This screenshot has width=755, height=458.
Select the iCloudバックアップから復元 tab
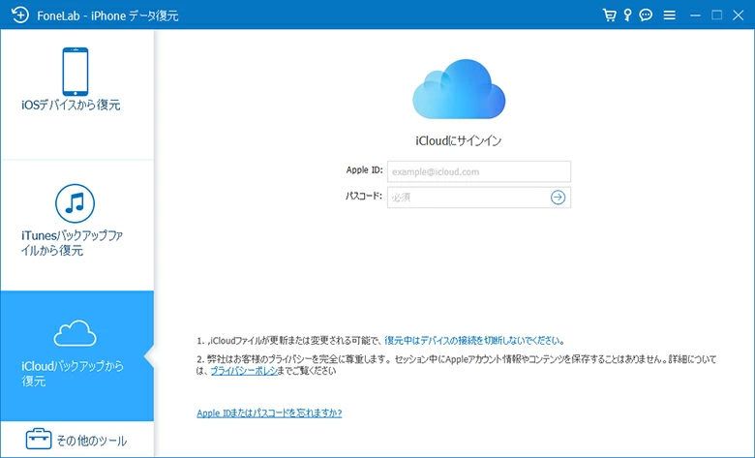[75, 355]
